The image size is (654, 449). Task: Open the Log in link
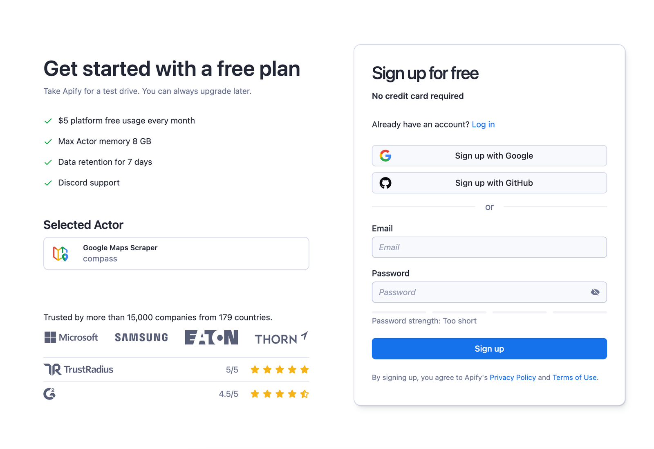click(483, 125)
